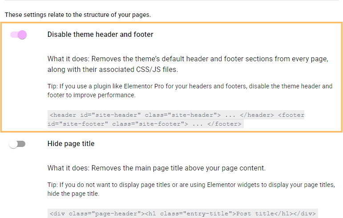This screenshot has height=218, width=343.
Task: Select the page-header entry-title code snippet
Action: 183,214
